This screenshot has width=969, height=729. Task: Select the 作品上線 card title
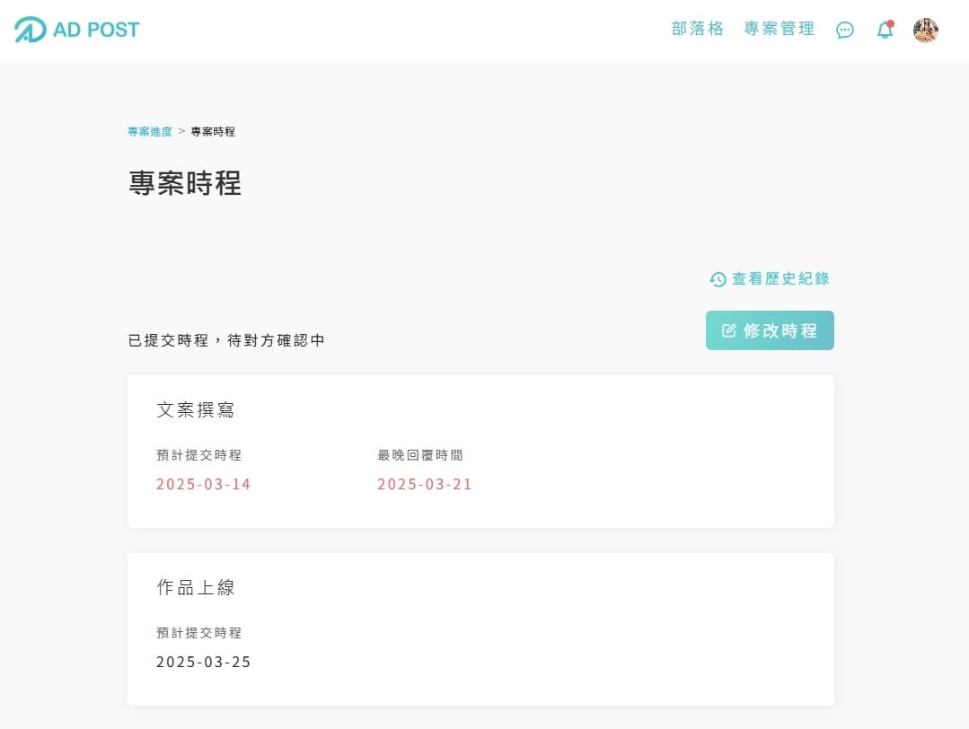196,587
